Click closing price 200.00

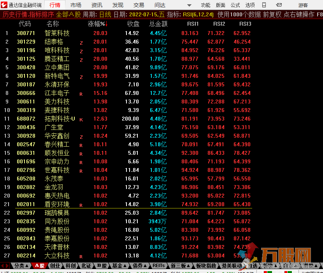(x=130, y=119)
